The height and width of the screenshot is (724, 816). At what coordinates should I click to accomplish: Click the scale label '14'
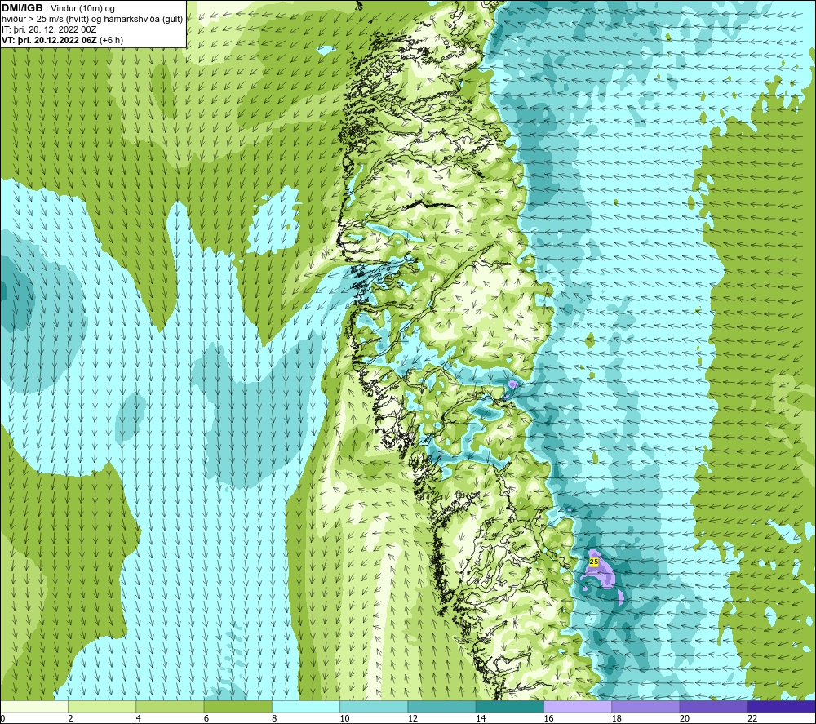point(481,718)
